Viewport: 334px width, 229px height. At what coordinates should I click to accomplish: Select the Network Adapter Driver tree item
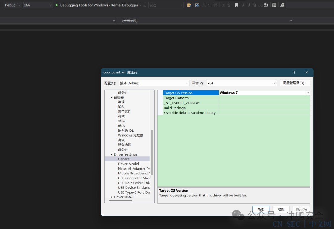[134, 169]
